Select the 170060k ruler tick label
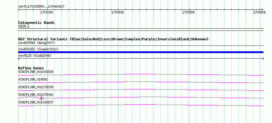 click(259, 12)
